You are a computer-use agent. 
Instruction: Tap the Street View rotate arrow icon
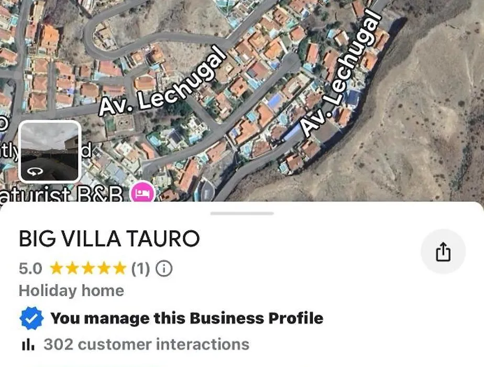tap(35, 171)
